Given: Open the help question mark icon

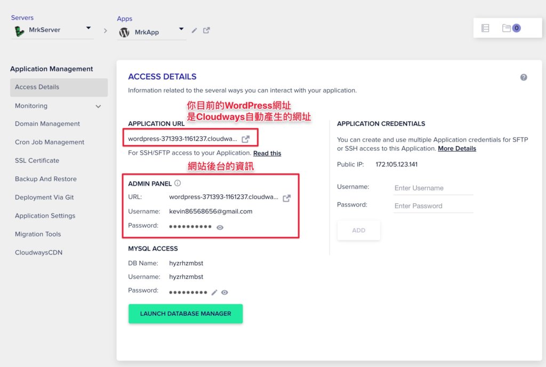Looking at the screenshot, I should [x=524, y=77].
